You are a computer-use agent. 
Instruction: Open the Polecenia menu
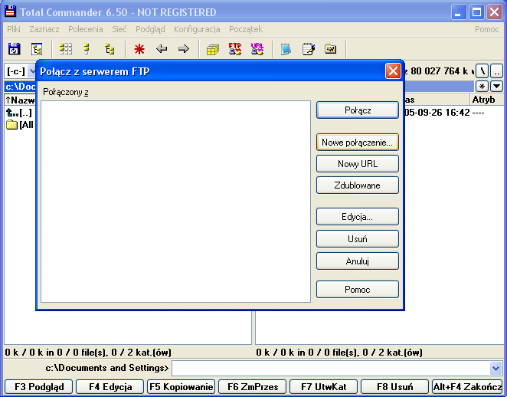tap(85, 29)
